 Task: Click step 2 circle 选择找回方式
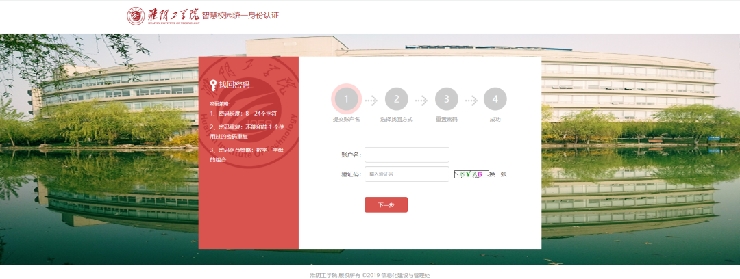397,99
